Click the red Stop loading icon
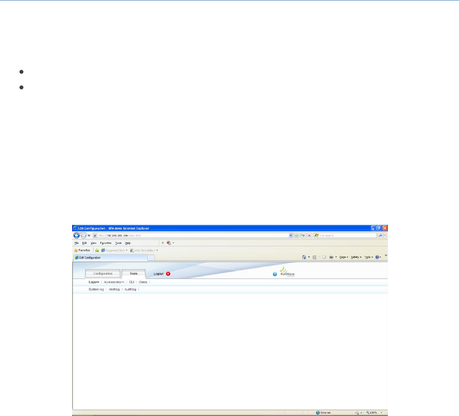459x416 pixels. coord(309,236)
